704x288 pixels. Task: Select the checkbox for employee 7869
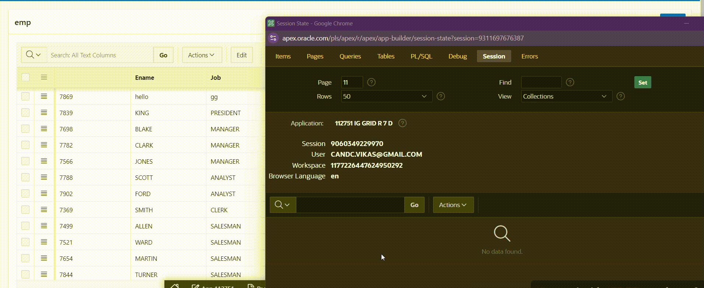coord(25,96)
